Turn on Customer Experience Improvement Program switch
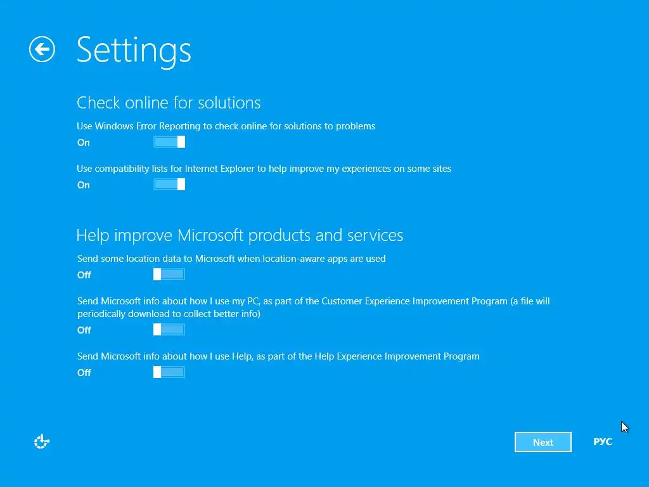This screenshot has width=649, height=487. 169,330
